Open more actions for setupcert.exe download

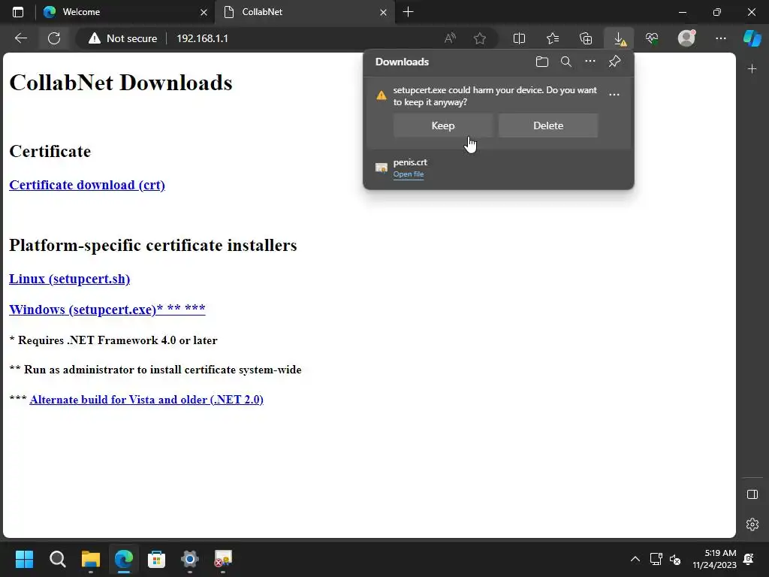point(614,94)
